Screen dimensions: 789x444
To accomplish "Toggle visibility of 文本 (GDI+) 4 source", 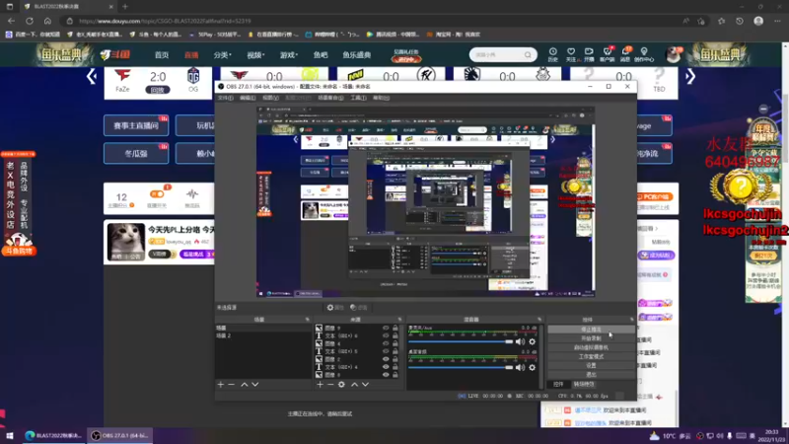I will 386,367.
